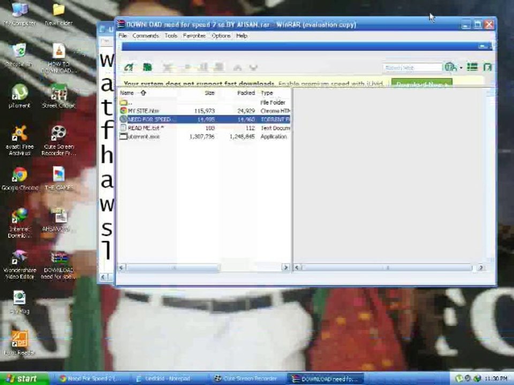
Task: Open the dropdown arrow beside the globe search icon
Action: coord(461,68)
